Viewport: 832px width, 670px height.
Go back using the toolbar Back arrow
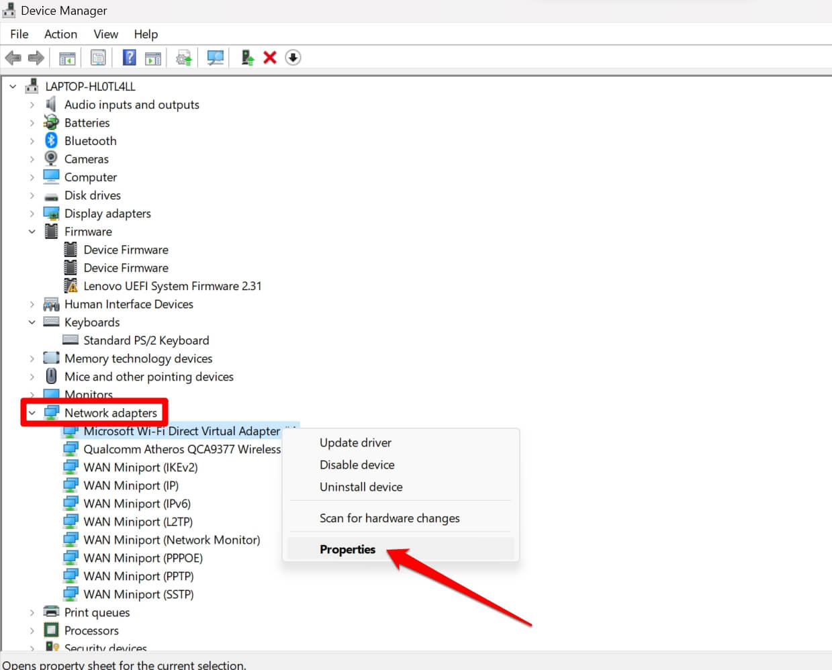(13, 58)
